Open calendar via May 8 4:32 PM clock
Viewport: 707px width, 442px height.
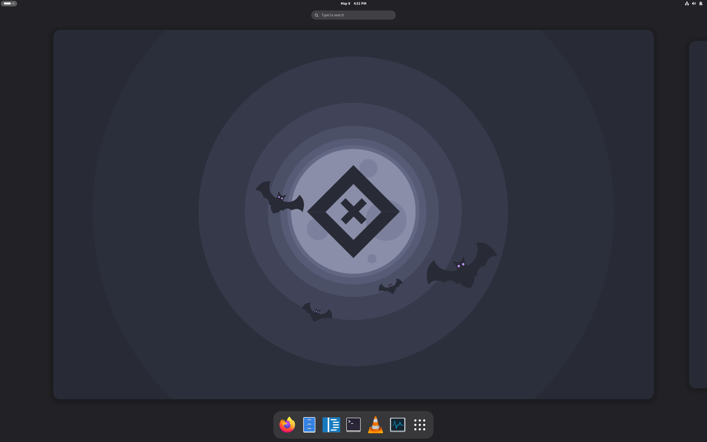tap(353, 4)
